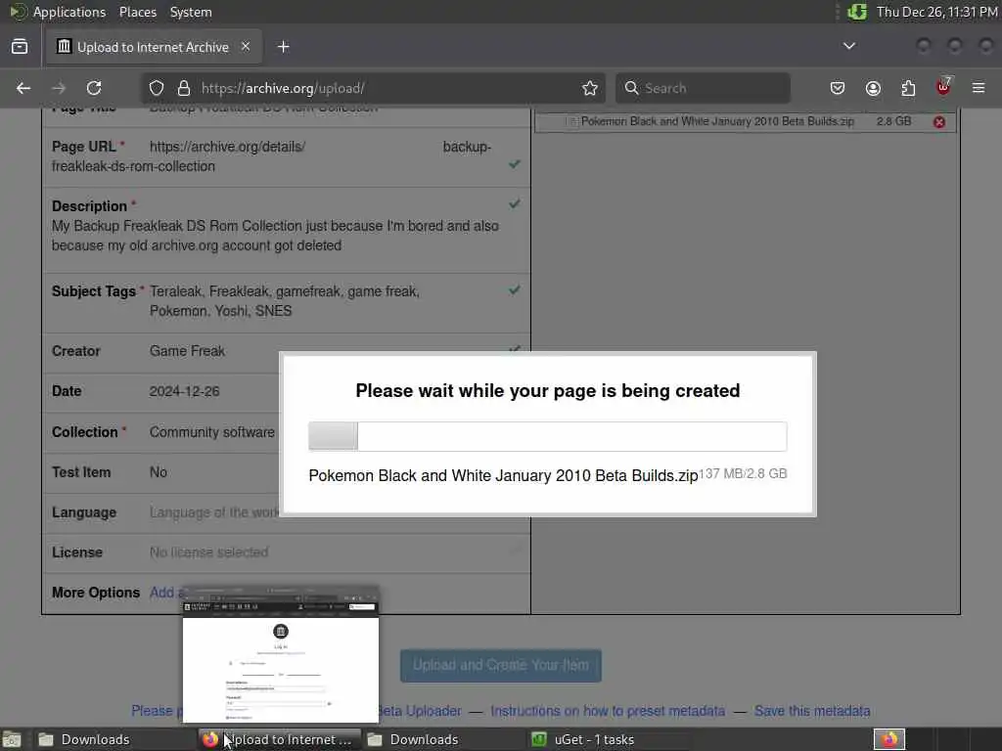The width and height of the screenshot is (1002, 751).
Task: Click the uBlock Origin extension icon
Action: [x=943, y=87]
